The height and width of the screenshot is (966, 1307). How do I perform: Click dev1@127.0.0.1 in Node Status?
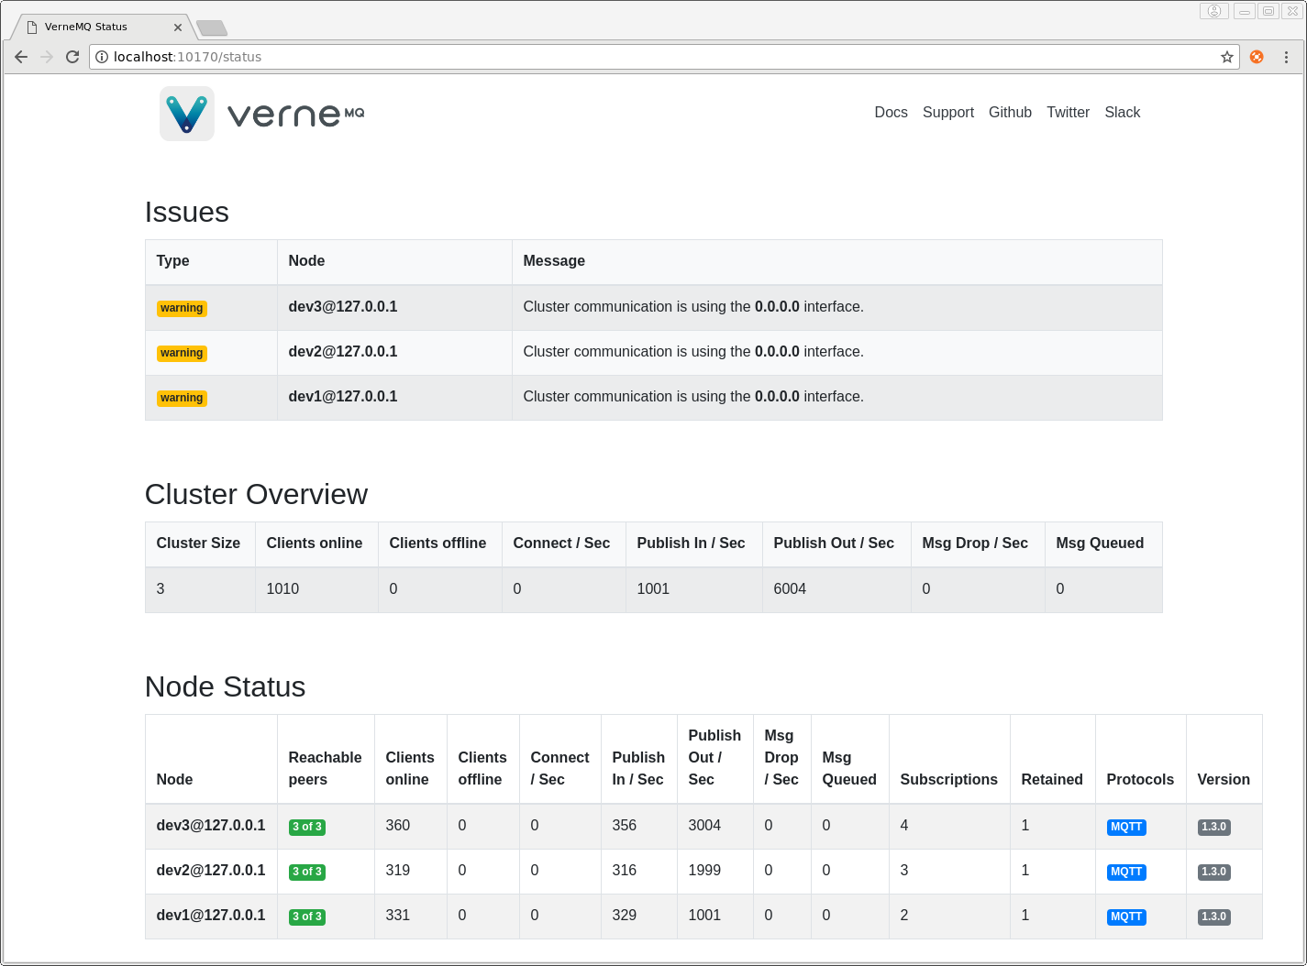pos(211,916)
